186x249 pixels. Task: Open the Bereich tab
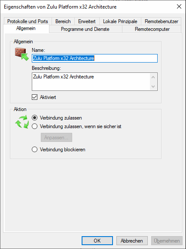(x=63, y=21)
